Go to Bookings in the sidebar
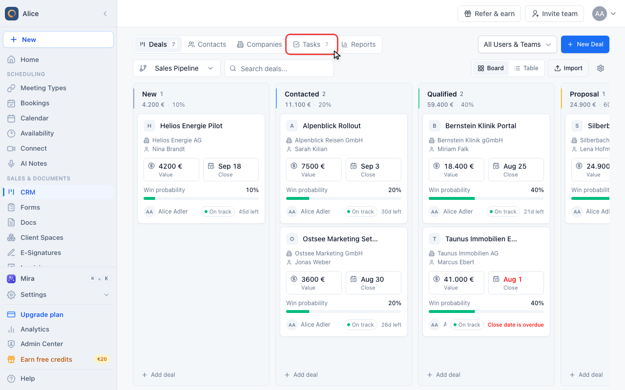 click(x=59, y=103)
